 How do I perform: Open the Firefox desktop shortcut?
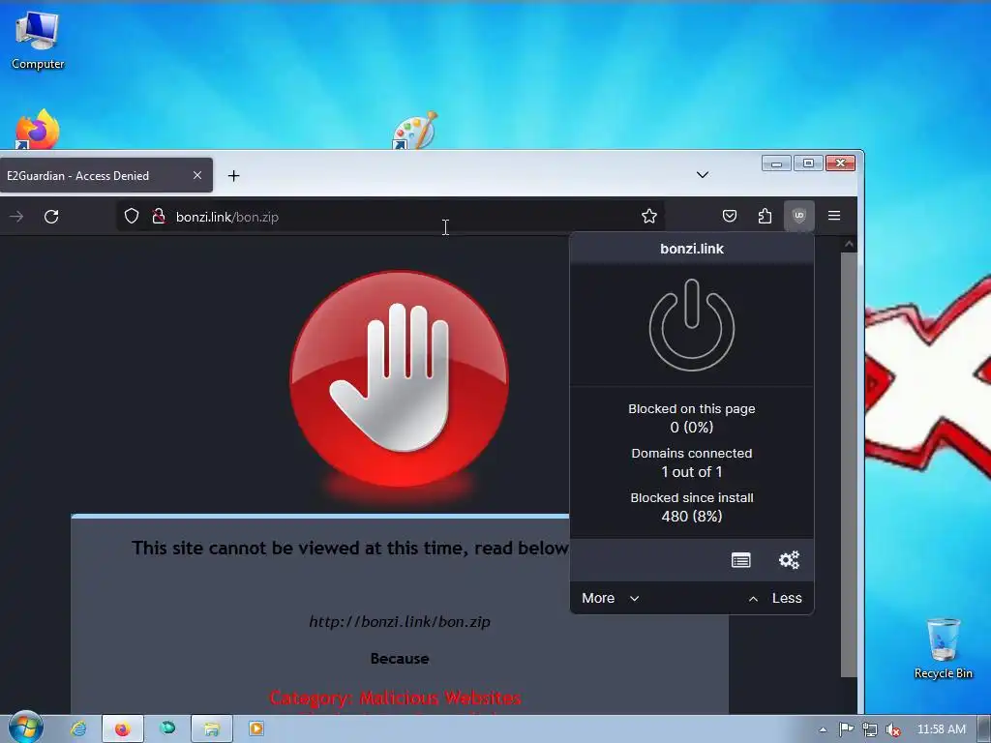[x=38, y=131]
